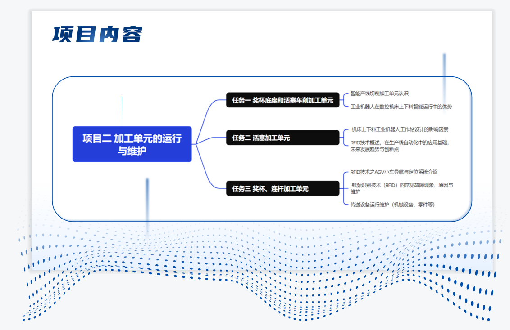510x330 pixels.
Task: Select the root node 项目二 加工单元的运行与维护
Action: (x=132, y=144)
